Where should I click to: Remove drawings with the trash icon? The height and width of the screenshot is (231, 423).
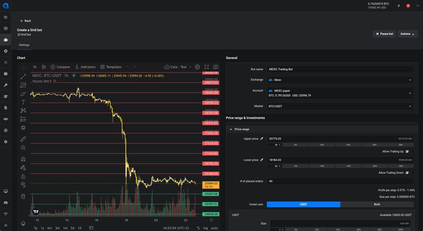(x=23, y=197)
